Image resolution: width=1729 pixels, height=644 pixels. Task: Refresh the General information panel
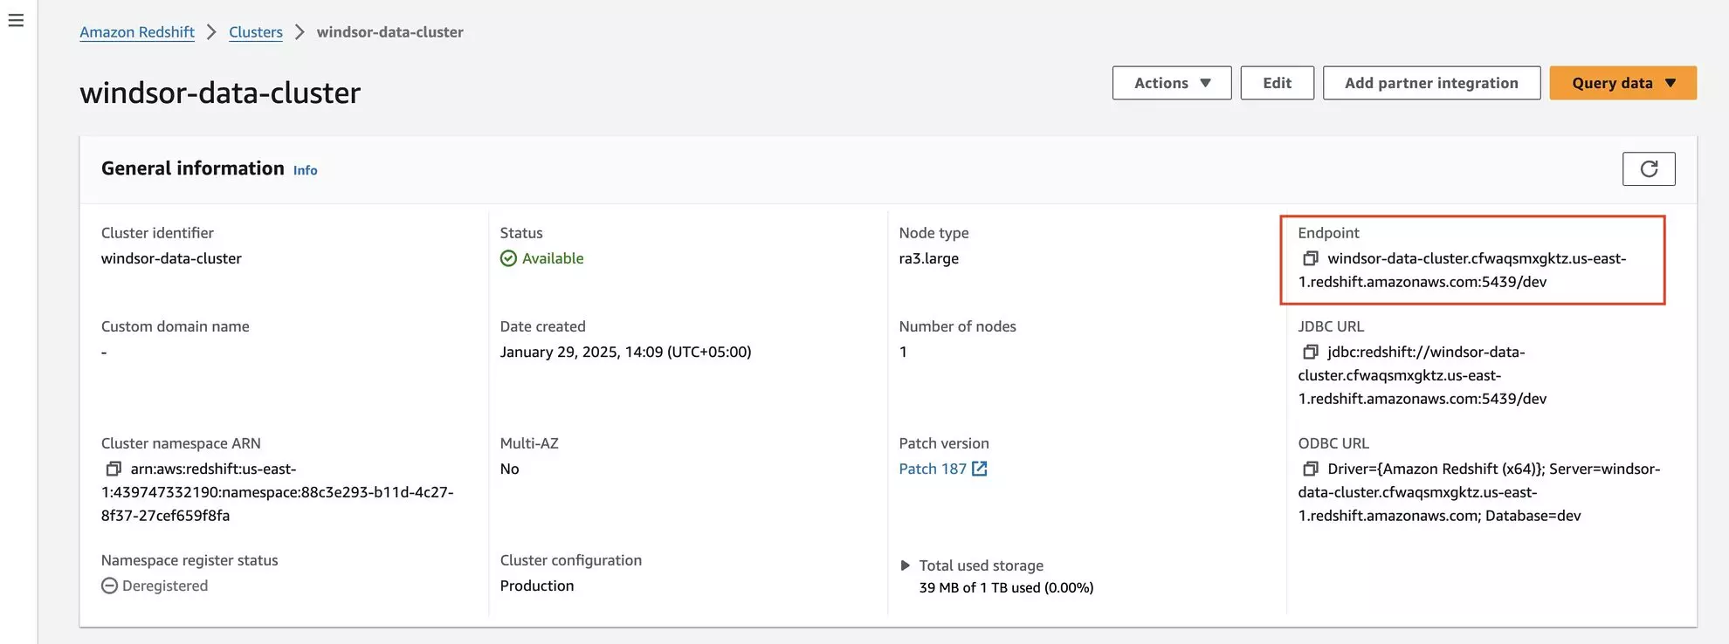[1649, 168]
